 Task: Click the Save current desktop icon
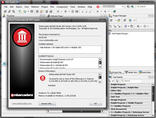128,7
